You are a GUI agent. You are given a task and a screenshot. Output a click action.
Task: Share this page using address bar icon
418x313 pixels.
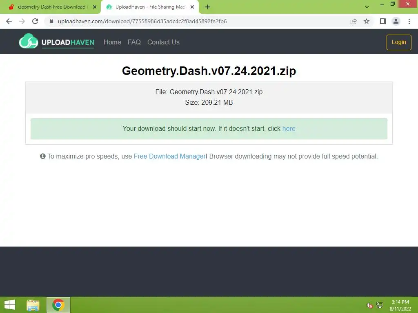(x=354, y=21)
